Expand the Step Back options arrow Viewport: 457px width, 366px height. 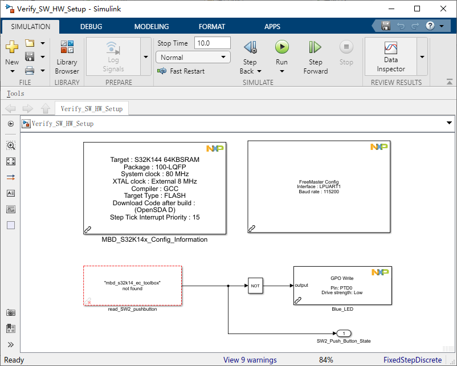(259, 71)
